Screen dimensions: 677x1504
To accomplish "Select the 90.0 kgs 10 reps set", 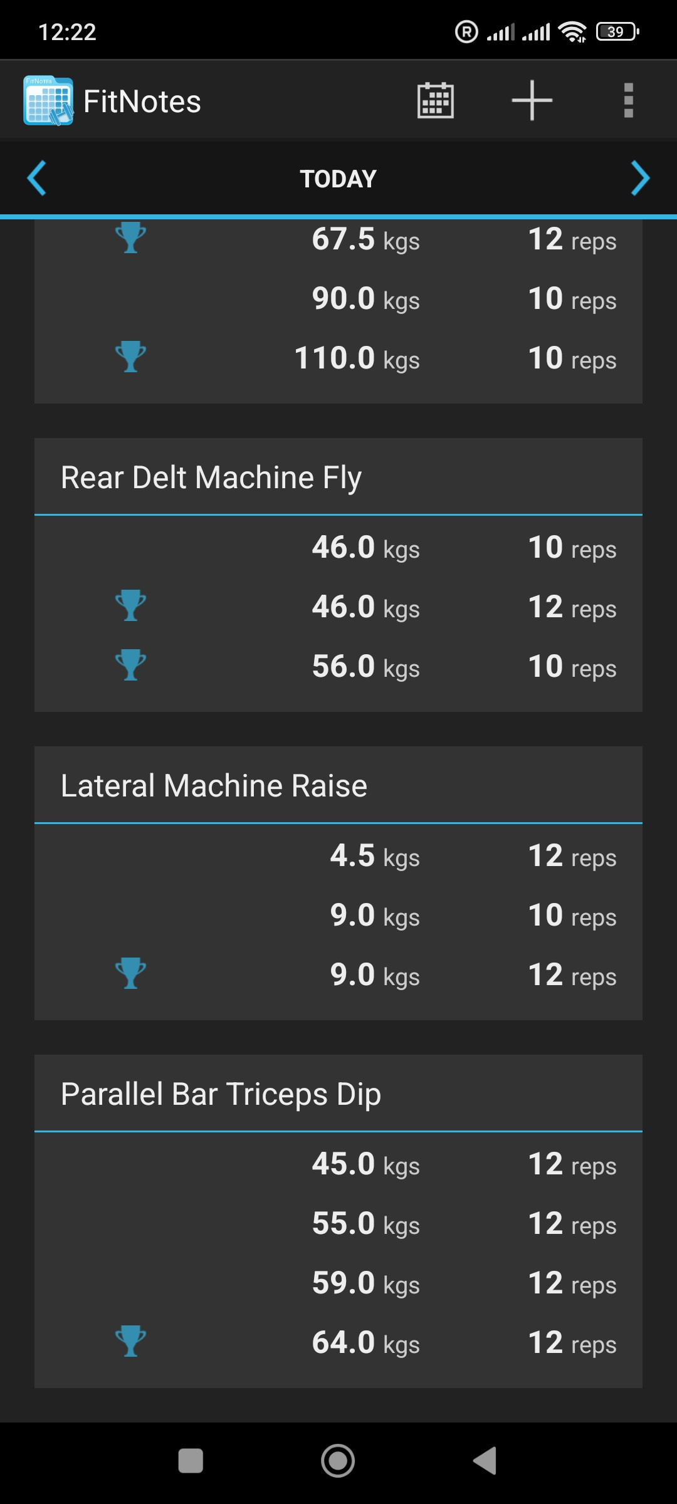I will click(338, 298).
